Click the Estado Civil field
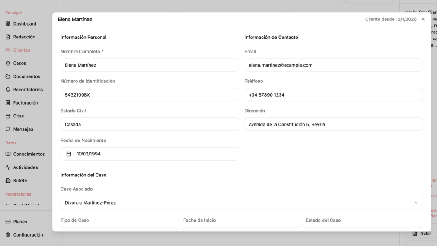Viewport: 437px width, 246px height. (x=149, y=124)
